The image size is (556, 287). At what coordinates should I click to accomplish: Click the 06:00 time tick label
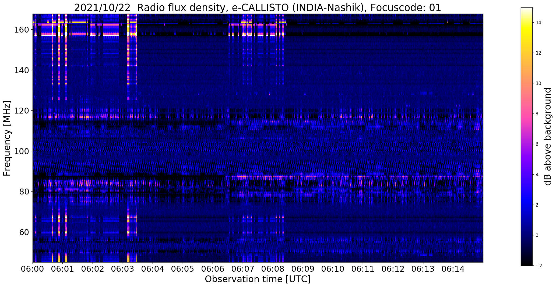pyautogui.click(x=33, y=269)
